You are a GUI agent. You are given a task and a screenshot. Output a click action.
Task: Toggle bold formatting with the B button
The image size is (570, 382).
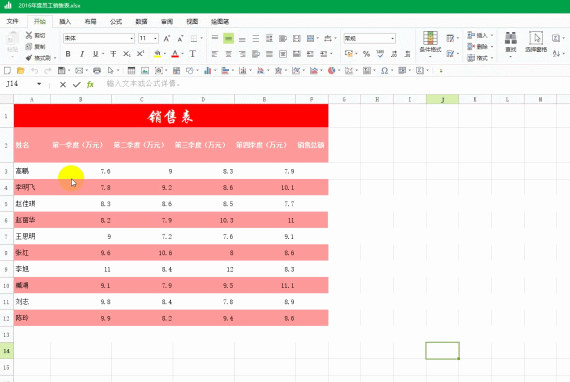68,53
